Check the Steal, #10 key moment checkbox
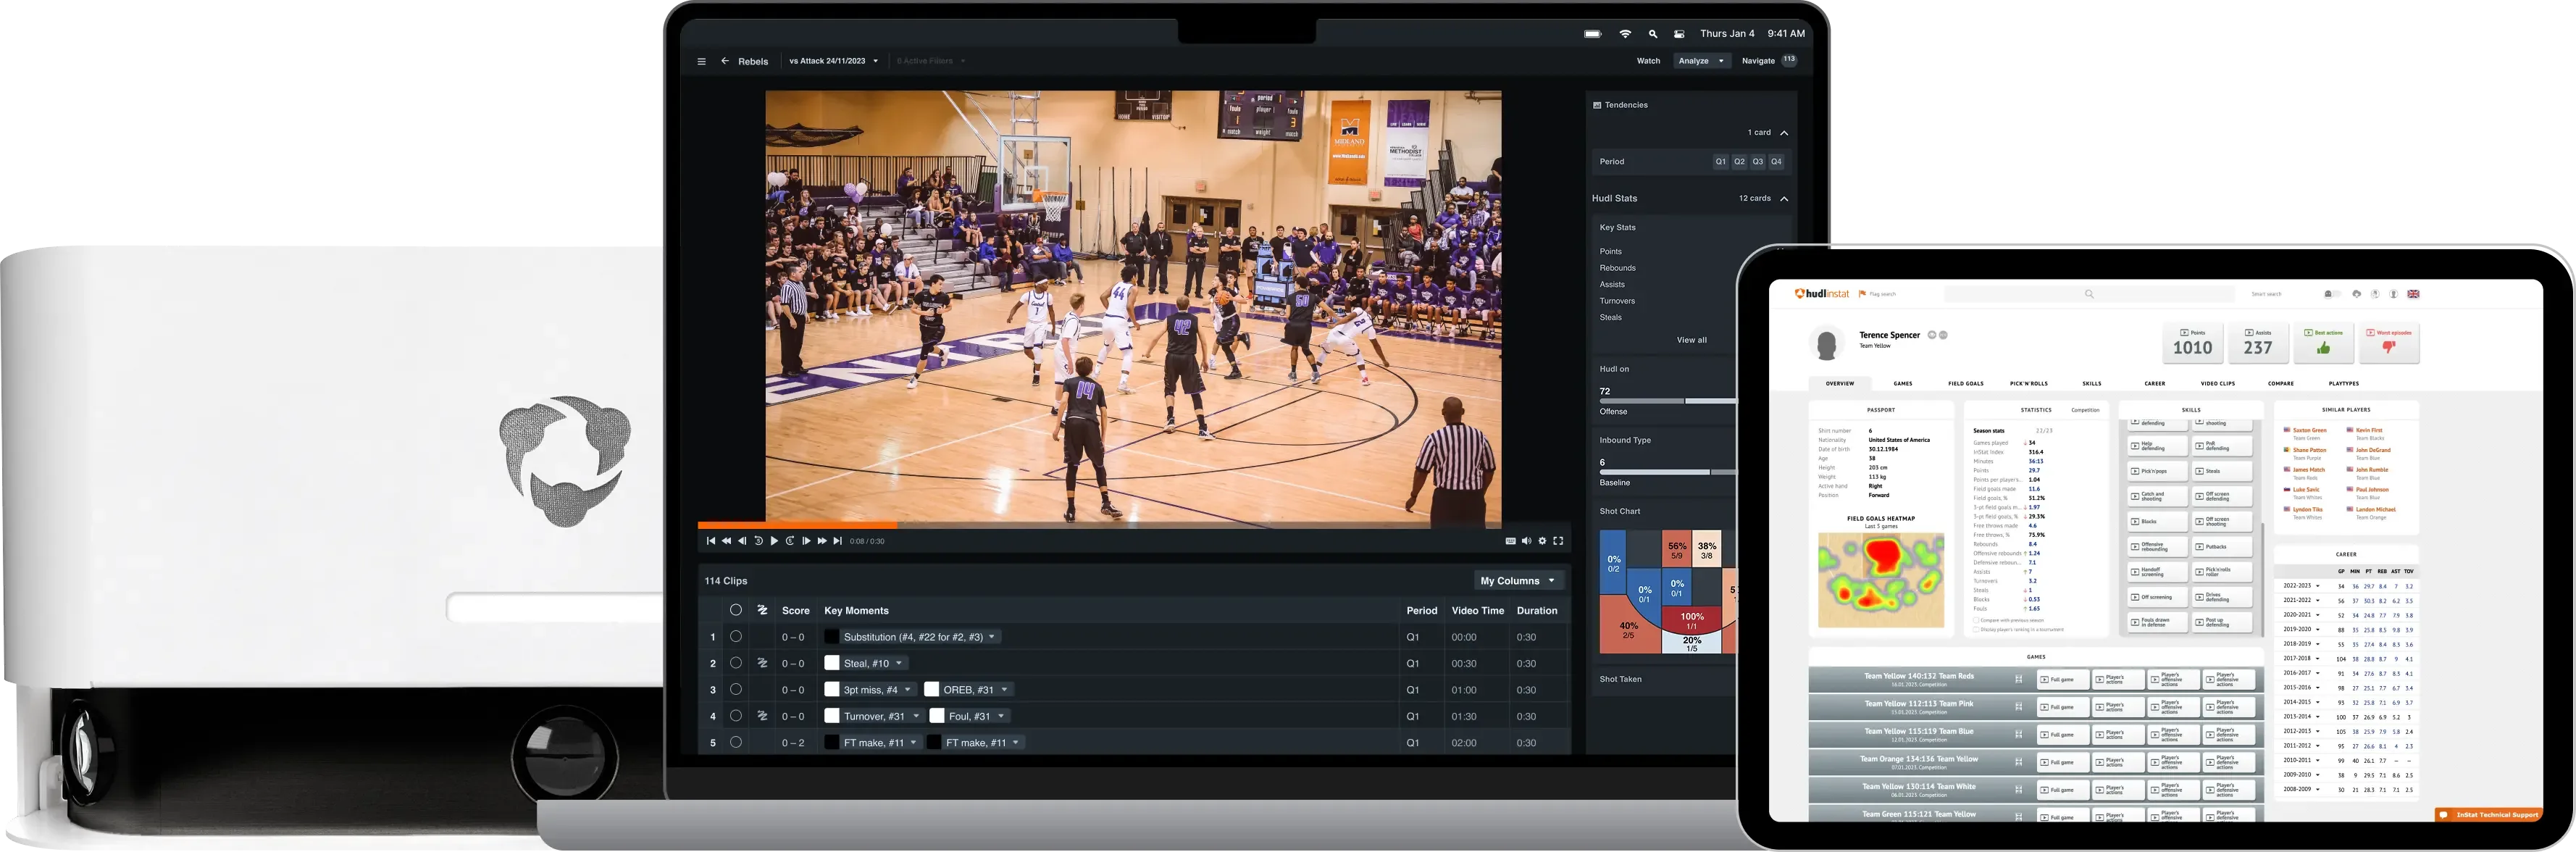This screenshot has height=852, width=2576. (833, 663)
